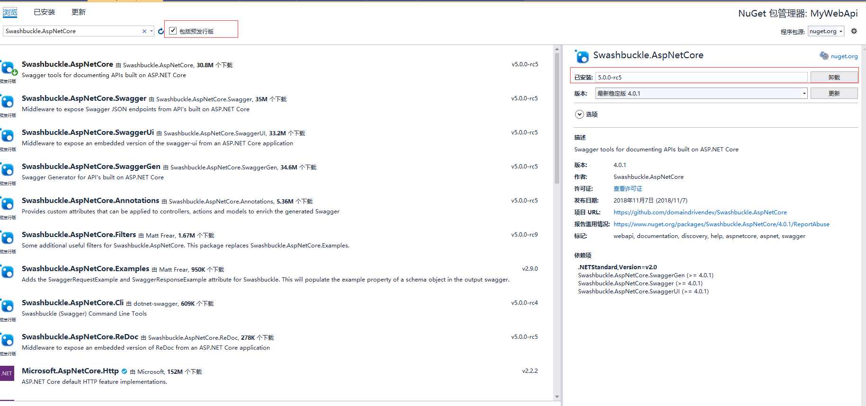Image resolution: width=866 pixels, height=406 pixels.
Task: Select the Swashbuckle.AspNetCore.Annotations package title
Action: pos(90,200)
